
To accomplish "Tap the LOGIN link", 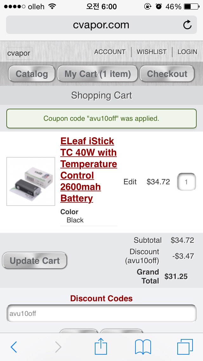I will pos(187,52).
